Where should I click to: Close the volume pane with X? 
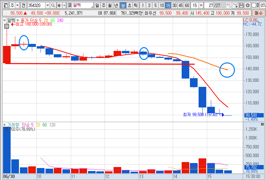[x=262, y=124]
